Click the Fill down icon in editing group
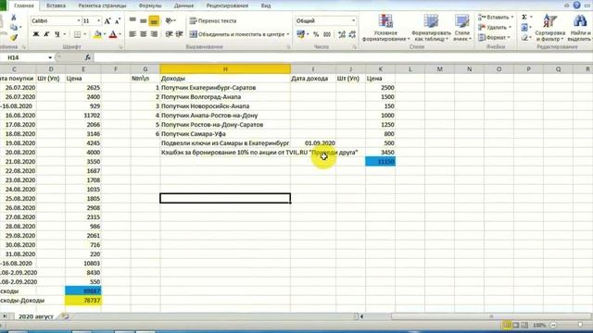The image size is (593, 333). pyautogui.click(x=524, y=28)
